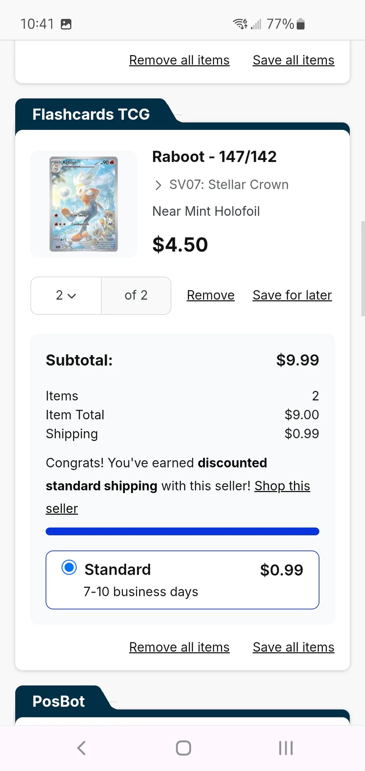This screenshot has height=771, width=365.
Task: Tap the battery status icon
Action: [301, 24]
